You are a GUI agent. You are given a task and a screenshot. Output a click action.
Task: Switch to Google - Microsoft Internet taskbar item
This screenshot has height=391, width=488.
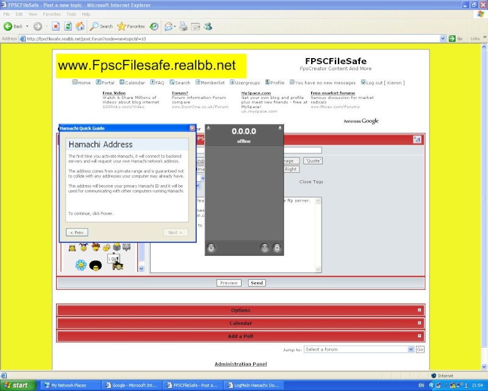pyautogui.click(x=132, y=385)
